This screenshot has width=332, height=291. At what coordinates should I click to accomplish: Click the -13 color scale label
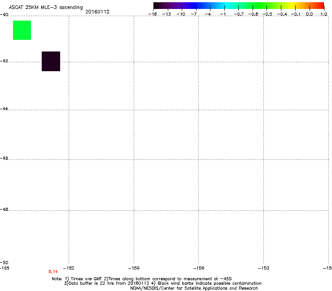click(x=166, y=14)
